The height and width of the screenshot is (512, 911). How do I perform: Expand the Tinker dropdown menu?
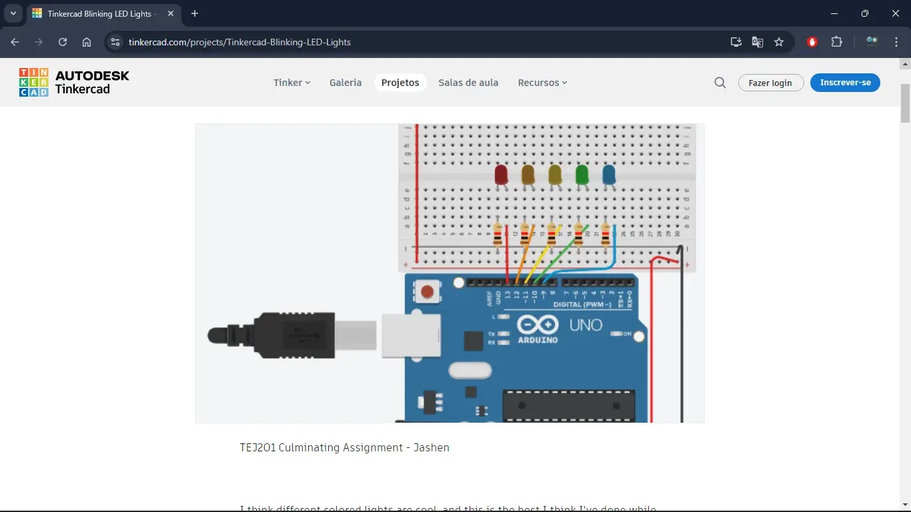pos(291,83)
